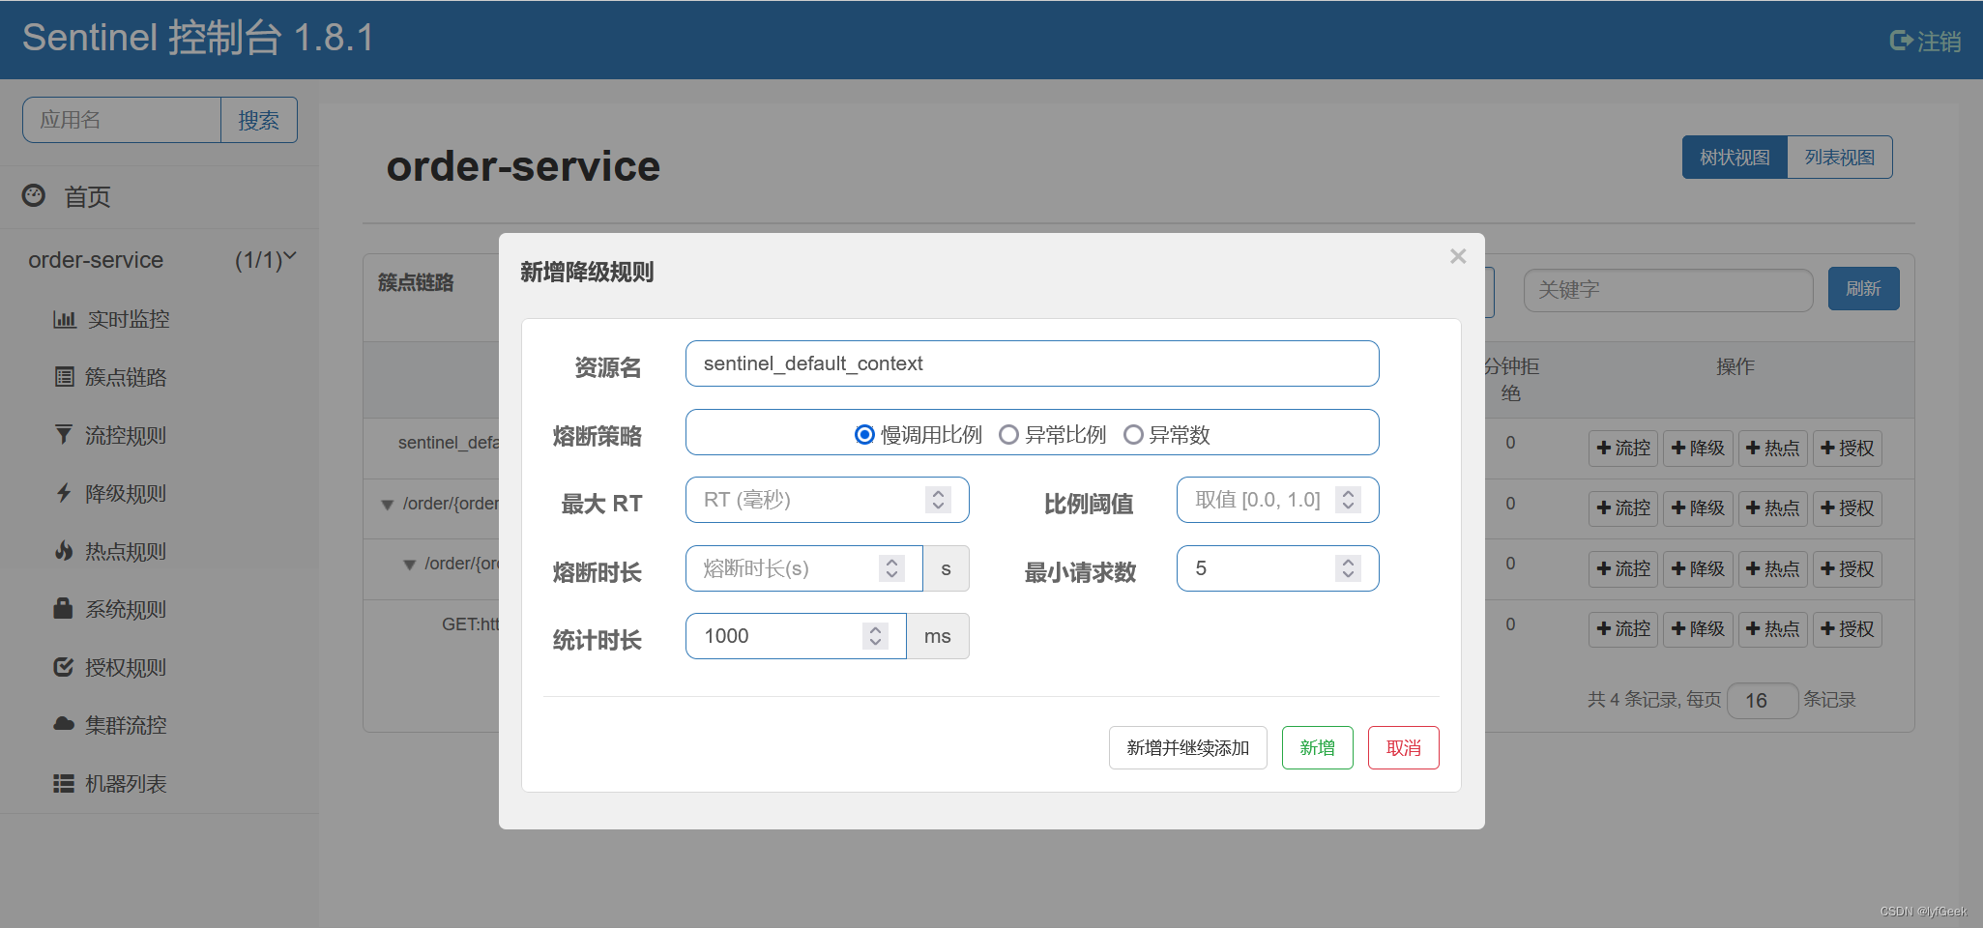Open cluster flow control cloud icon
1983x928 pixels.
pos(64,724)
